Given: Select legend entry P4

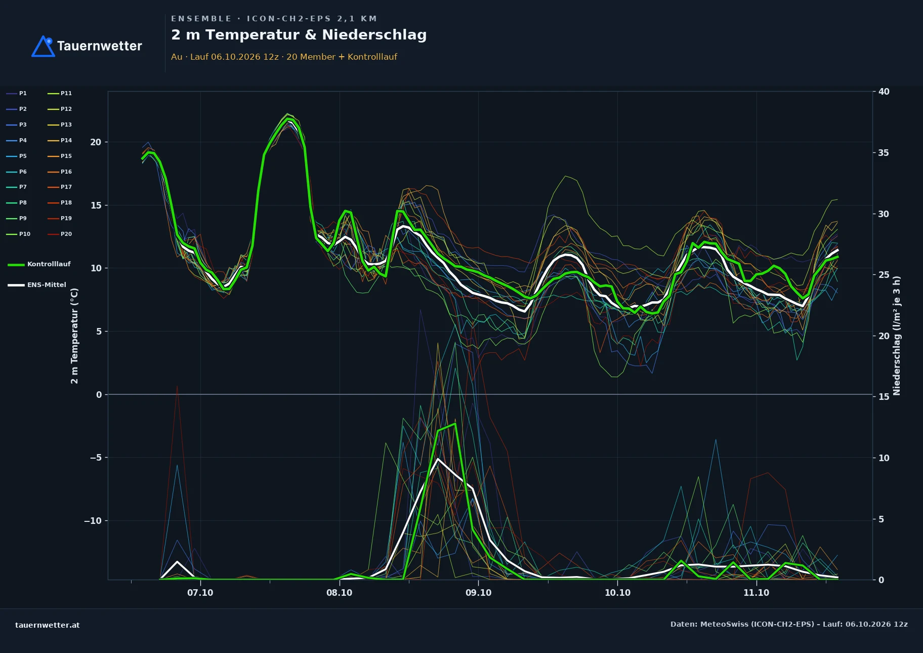Looking at the screenshot, I should tap(17, 141).
